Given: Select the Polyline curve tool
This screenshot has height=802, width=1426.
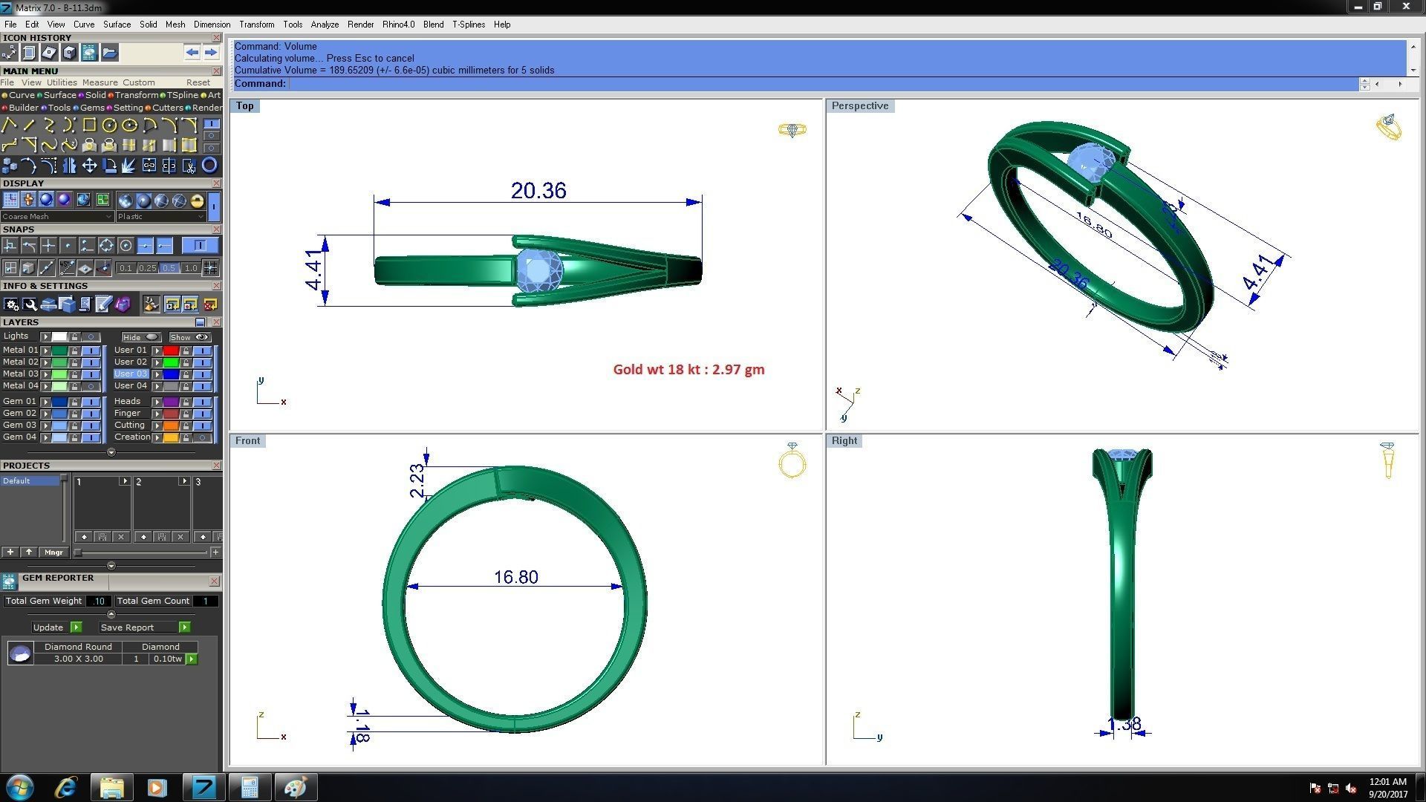Looking at the screenshot, I should (x=10, y=125).
